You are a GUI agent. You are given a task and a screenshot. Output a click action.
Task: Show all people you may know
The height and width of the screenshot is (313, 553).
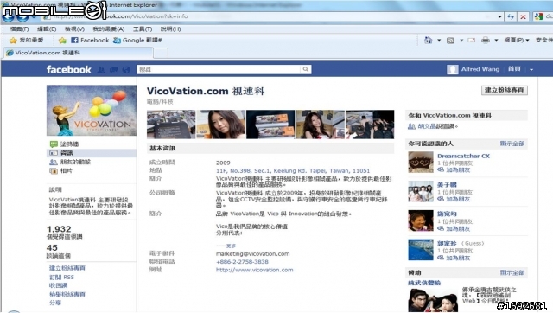click(512, 144)
